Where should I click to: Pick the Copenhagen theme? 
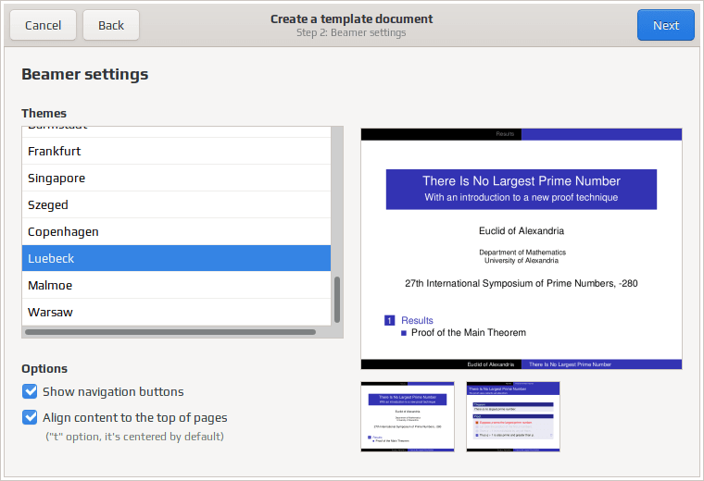coord(176,232)
